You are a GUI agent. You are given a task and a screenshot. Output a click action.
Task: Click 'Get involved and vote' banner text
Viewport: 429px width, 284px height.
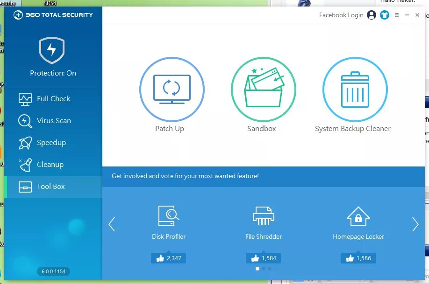click(185, 176)
